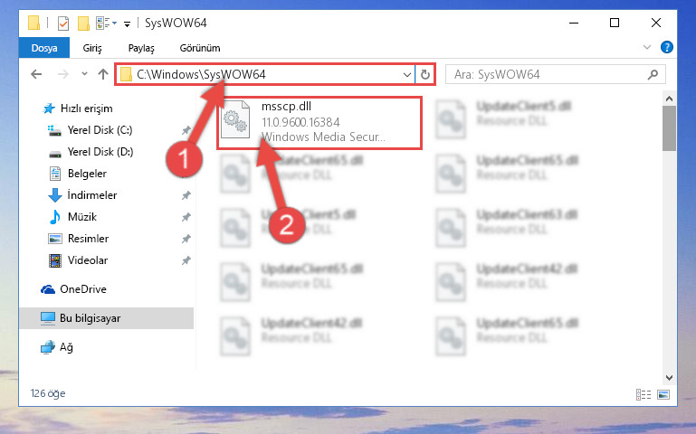Expand the ribbon with the chevron

click(x=647, y=47)
